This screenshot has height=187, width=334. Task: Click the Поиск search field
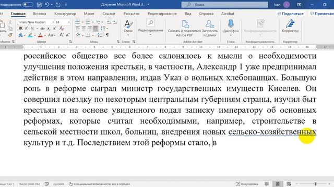pos(224,5)
